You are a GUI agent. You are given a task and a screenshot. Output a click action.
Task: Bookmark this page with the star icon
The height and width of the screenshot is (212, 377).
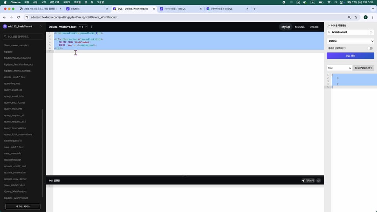coord(356,17)
